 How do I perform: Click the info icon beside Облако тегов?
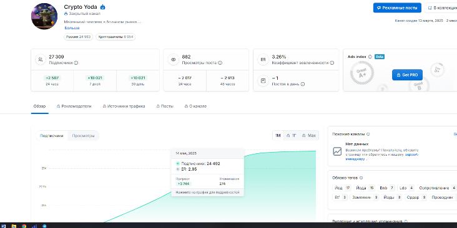pos(361,178)
